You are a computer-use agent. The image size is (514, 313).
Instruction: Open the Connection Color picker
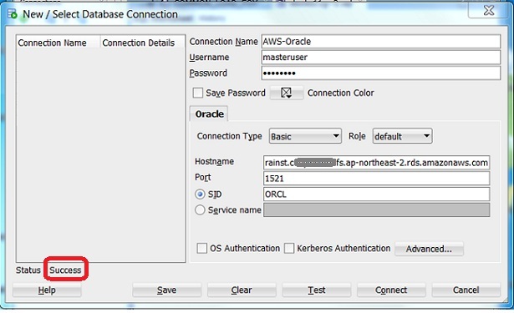click(x=287, y=93)
